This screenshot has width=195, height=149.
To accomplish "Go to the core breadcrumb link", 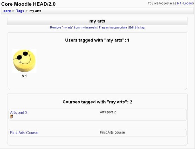I will pyautogui.click(x=7, y=11).
